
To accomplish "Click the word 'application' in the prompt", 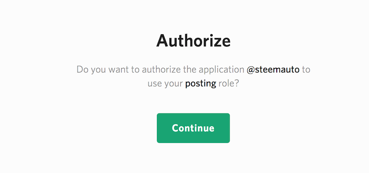I will [x=221, y=70].
